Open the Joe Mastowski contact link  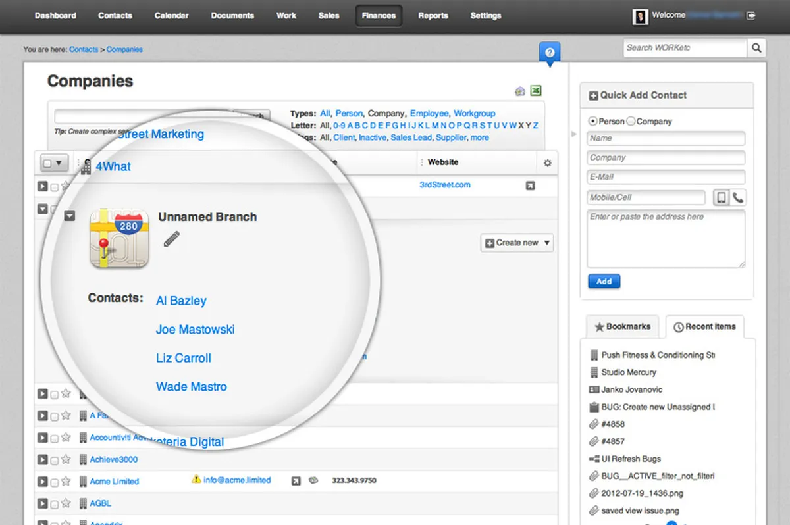point(196,330)
